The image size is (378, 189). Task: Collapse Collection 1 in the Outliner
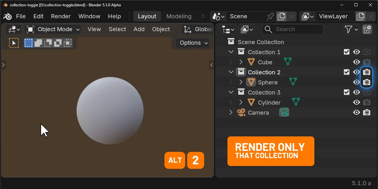click(231, 52)
